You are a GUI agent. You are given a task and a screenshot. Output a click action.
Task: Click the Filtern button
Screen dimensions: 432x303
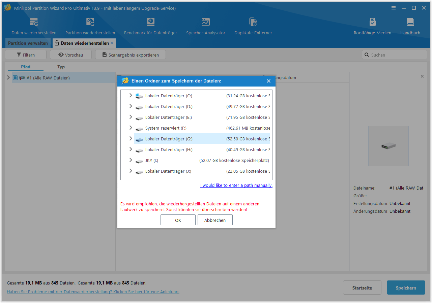point(26,55)
